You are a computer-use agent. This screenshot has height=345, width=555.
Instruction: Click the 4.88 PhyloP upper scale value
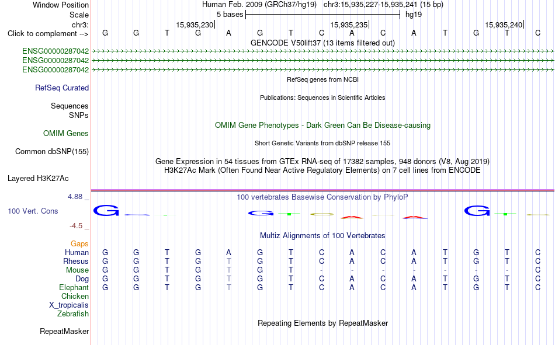pos(75,197)
